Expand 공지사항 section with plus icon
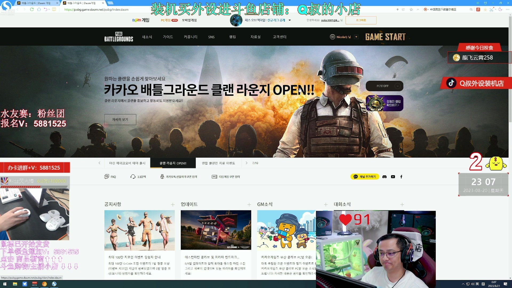Screen dimensions: 512x288 (173, 205)
